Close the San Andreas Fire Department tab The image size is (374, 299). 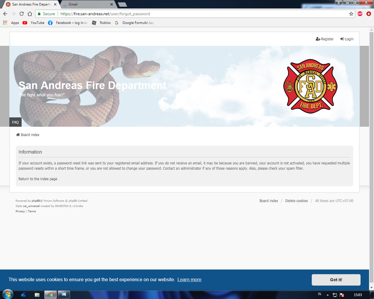click(55, 4)
